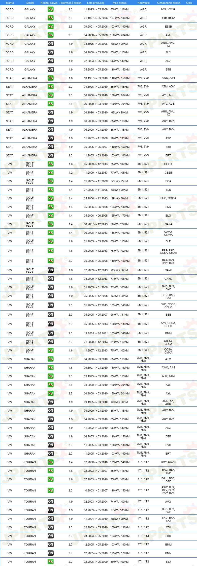This screenshot has height=566, width=197.
Task: Click engine code cell AZV, CBDA, CFHB
Action: pyautogui.click(x=168, y=324)
